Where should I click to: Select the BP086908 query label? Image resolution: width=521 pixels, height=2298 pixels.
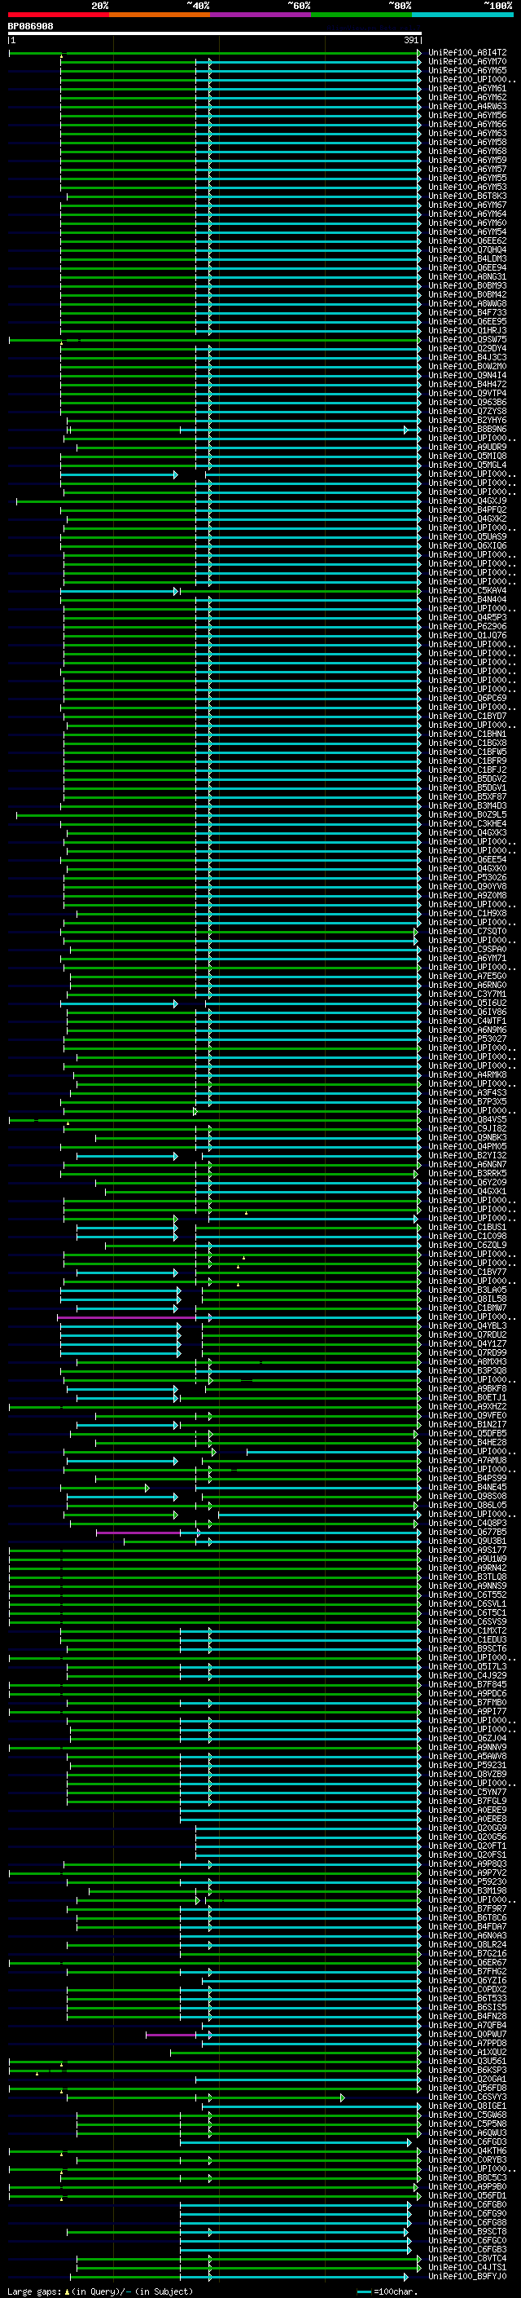(x=30, y=27)
